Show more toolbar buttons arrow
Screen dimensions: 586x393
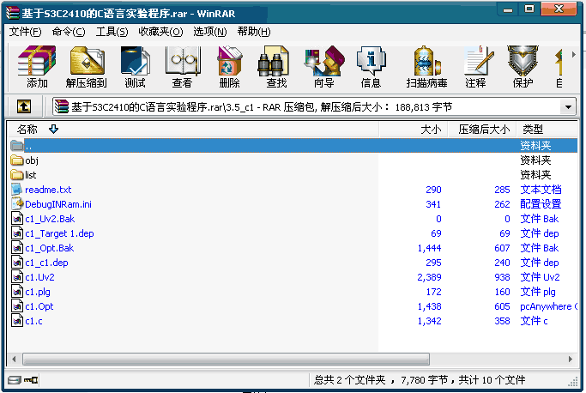574,55
